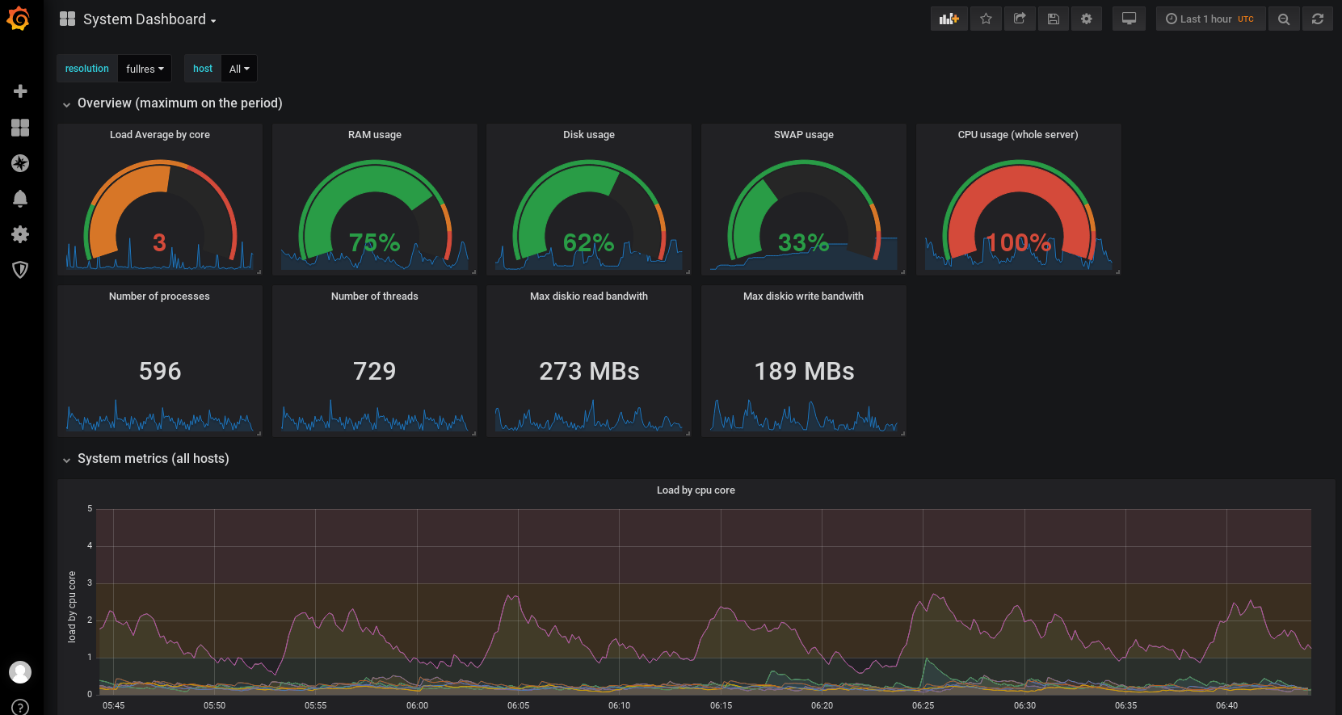Click the resolution variable label
This screenshot has width=1342, height=715.
(x=87, y=69)
